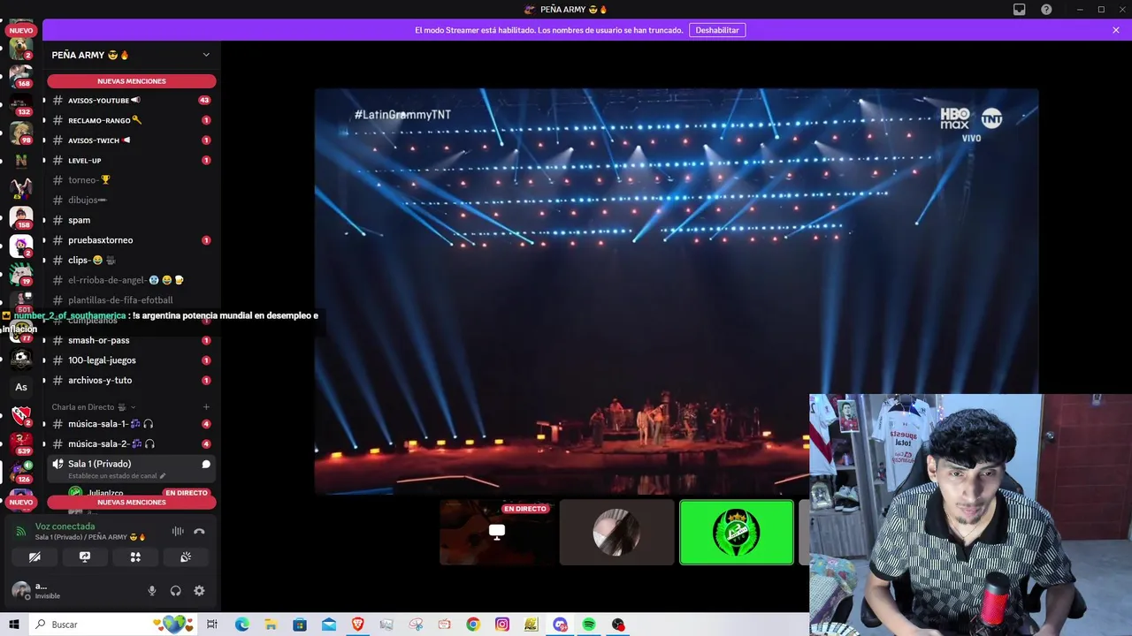
Task: Dismiss the Streamer mode banner
Action: tap(1116, 30)
